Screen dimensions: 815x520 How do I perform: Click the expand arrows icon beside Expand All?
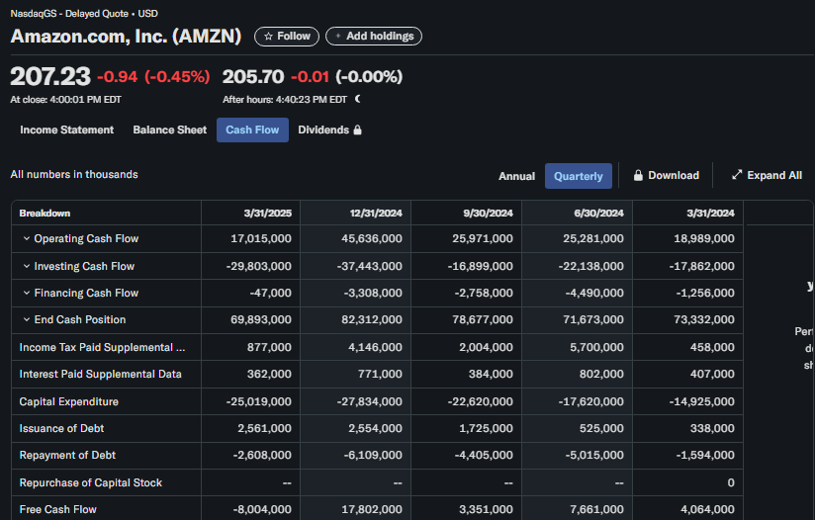pos(737,175)
